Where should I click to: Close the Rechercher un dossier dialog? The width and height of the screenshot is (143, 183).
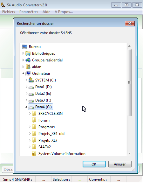coord(130,24)
